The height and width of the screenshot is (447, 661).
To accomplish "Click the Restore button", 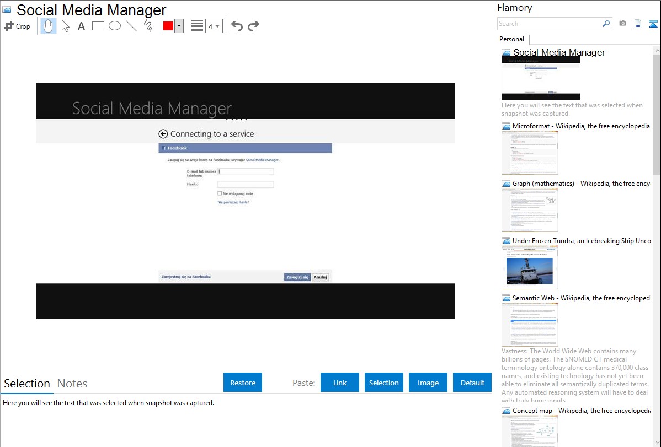I will click(243, 383).
